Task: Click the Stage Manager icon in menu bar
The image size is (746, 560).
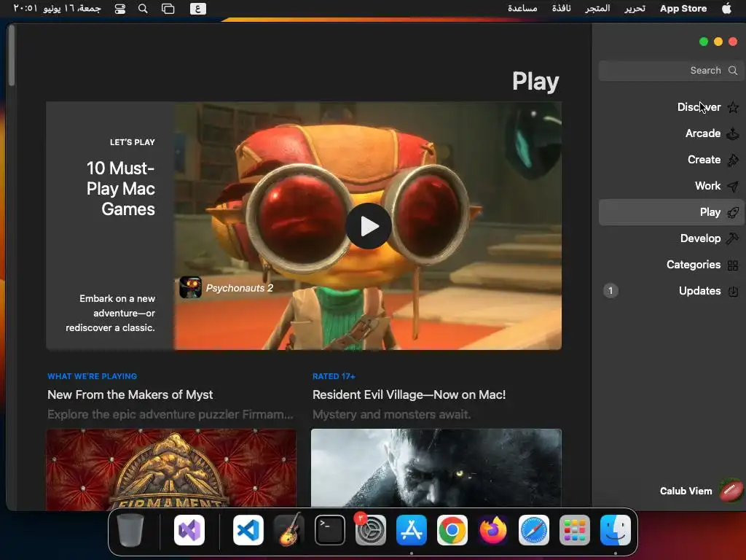Action: click(168, 9)
